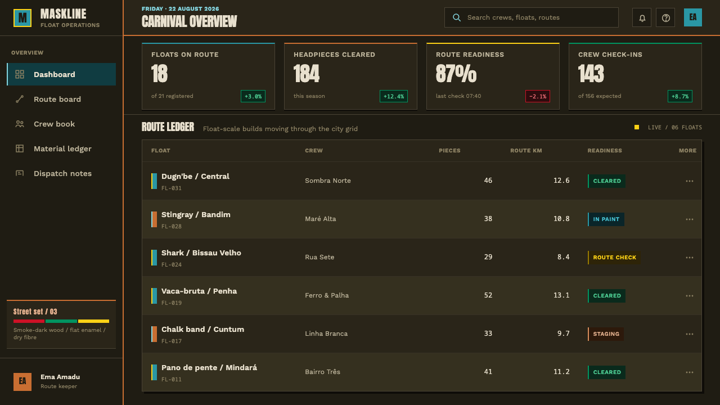Open Dispatch notes in sidebar
This screenshot has width=720, height=405.
(x=61, y=173)
